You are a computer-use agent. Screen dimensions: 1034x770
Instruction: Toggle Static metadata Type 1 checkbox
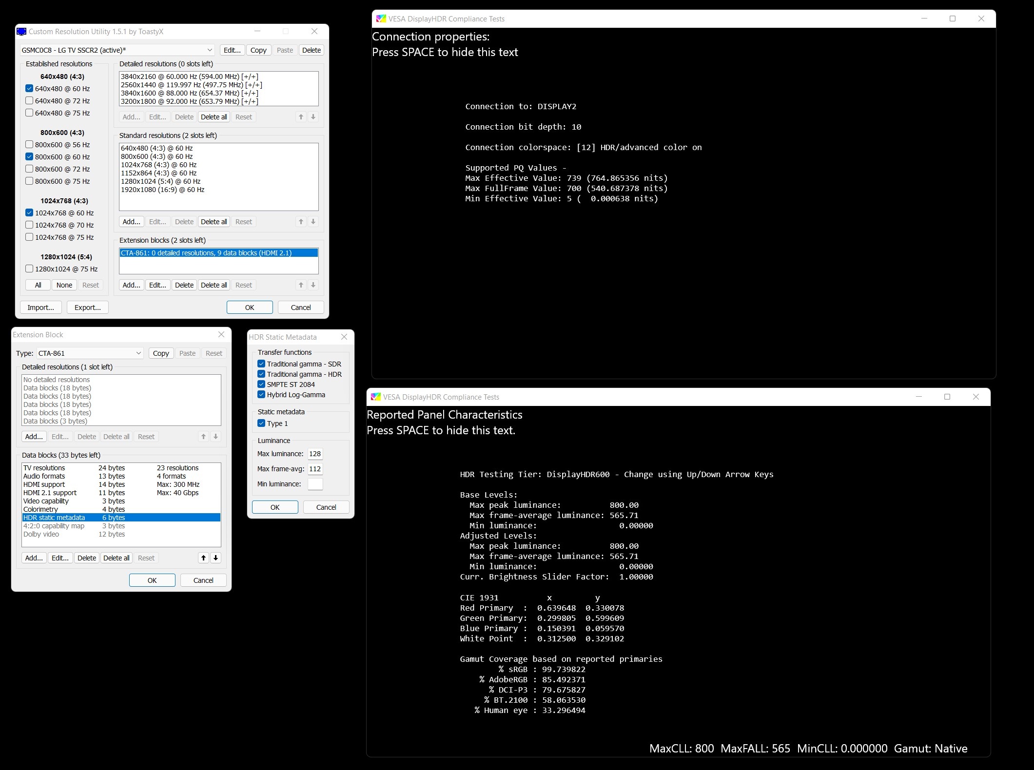pos(261,423)
